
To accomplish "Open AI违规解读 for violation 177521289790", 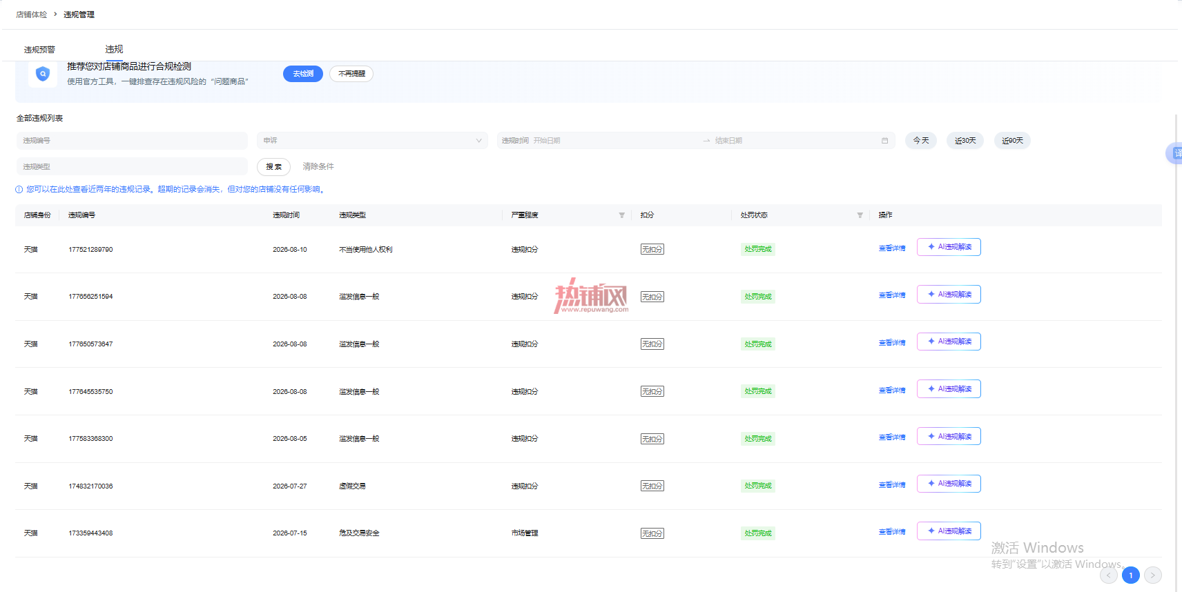I will click(x=949, y=247).
